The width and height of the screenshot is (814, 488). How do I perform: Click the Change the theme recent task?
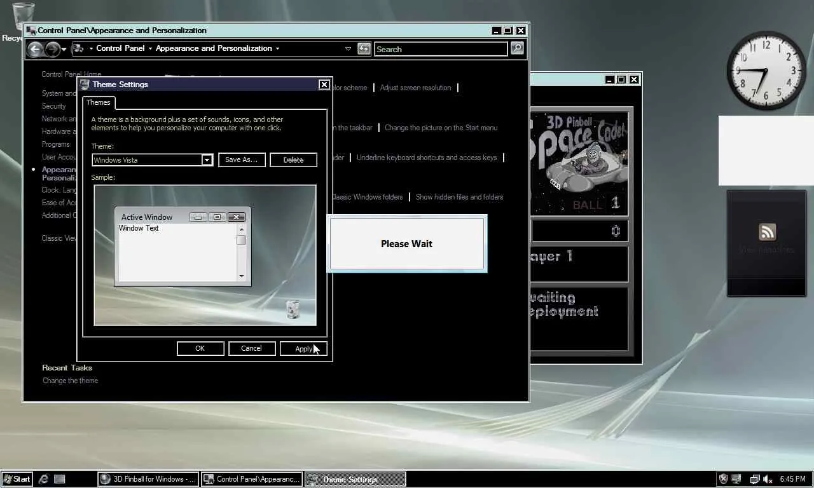70,381
